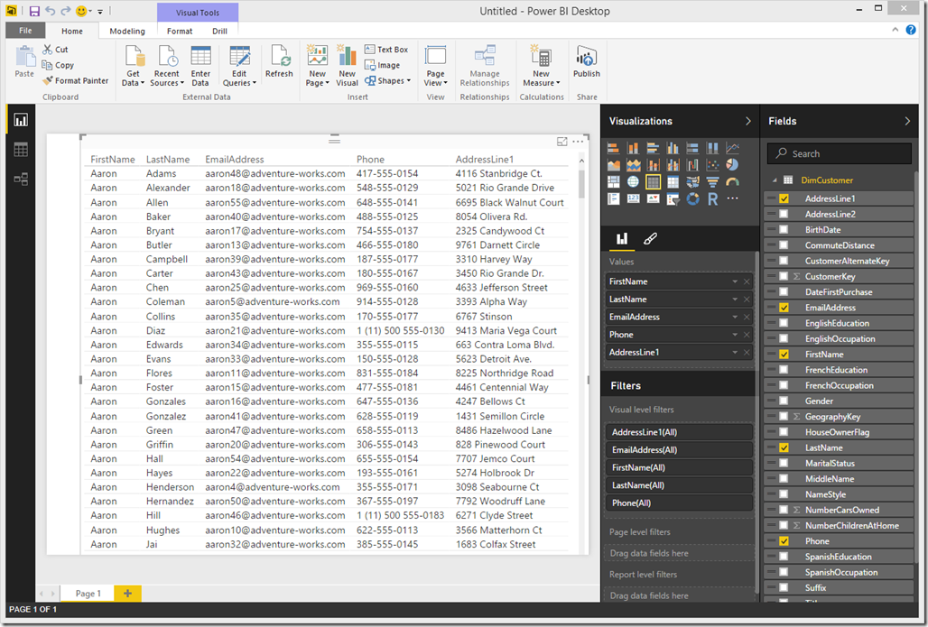Check the BirthDate field checkbox
Screen dimensions: 928x627
tap(784, 229)
